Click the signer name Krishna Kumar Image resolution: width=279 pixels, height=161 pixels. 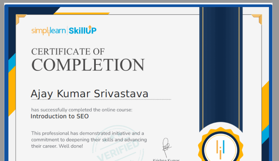[x=166, y=160]
